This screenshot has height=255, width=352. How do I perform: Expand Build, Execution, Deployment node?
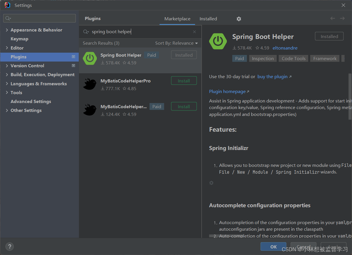(7, 74)
